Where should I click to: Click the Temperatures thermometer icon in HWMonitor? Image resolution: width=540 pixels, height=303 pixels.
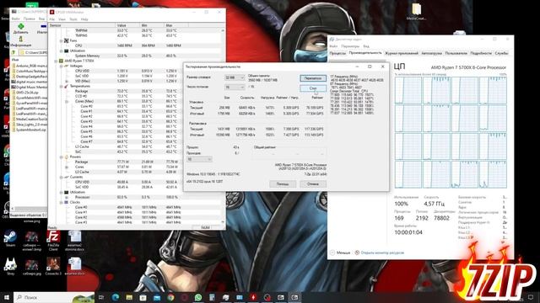pyautogui.click(x=67, y=86)
